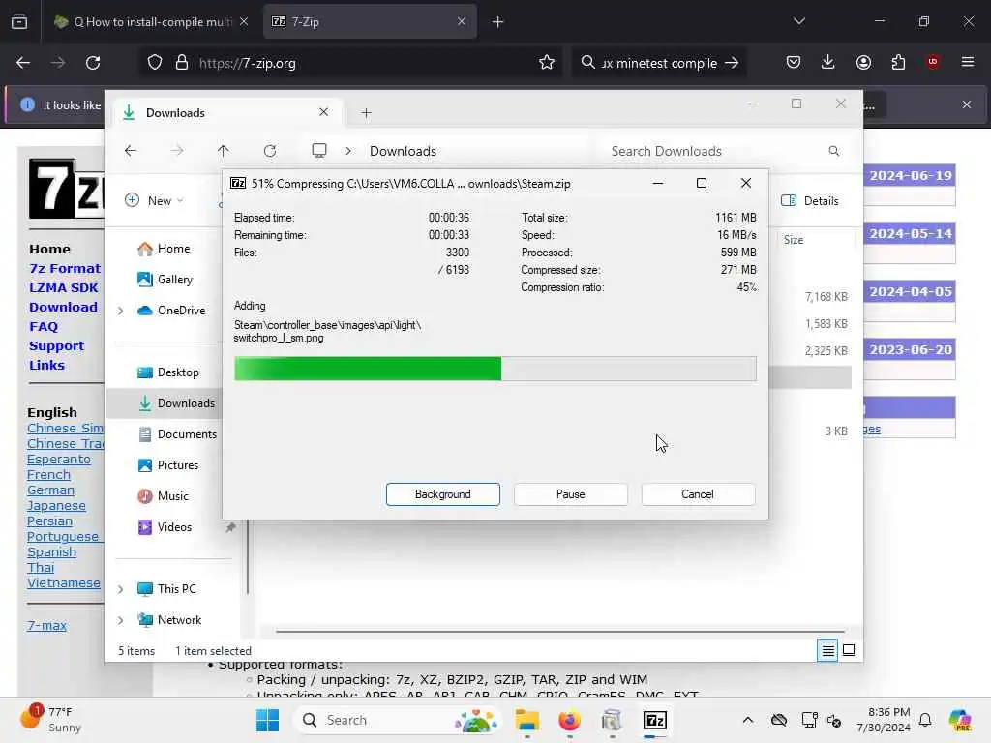Focus the Search Downloads field

point(720,151)
